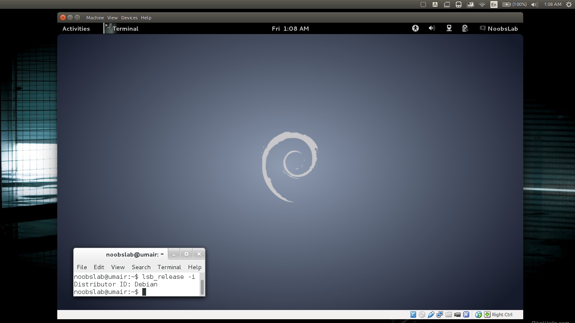Open the VirtualBox Machine menu

coord(95,18)
